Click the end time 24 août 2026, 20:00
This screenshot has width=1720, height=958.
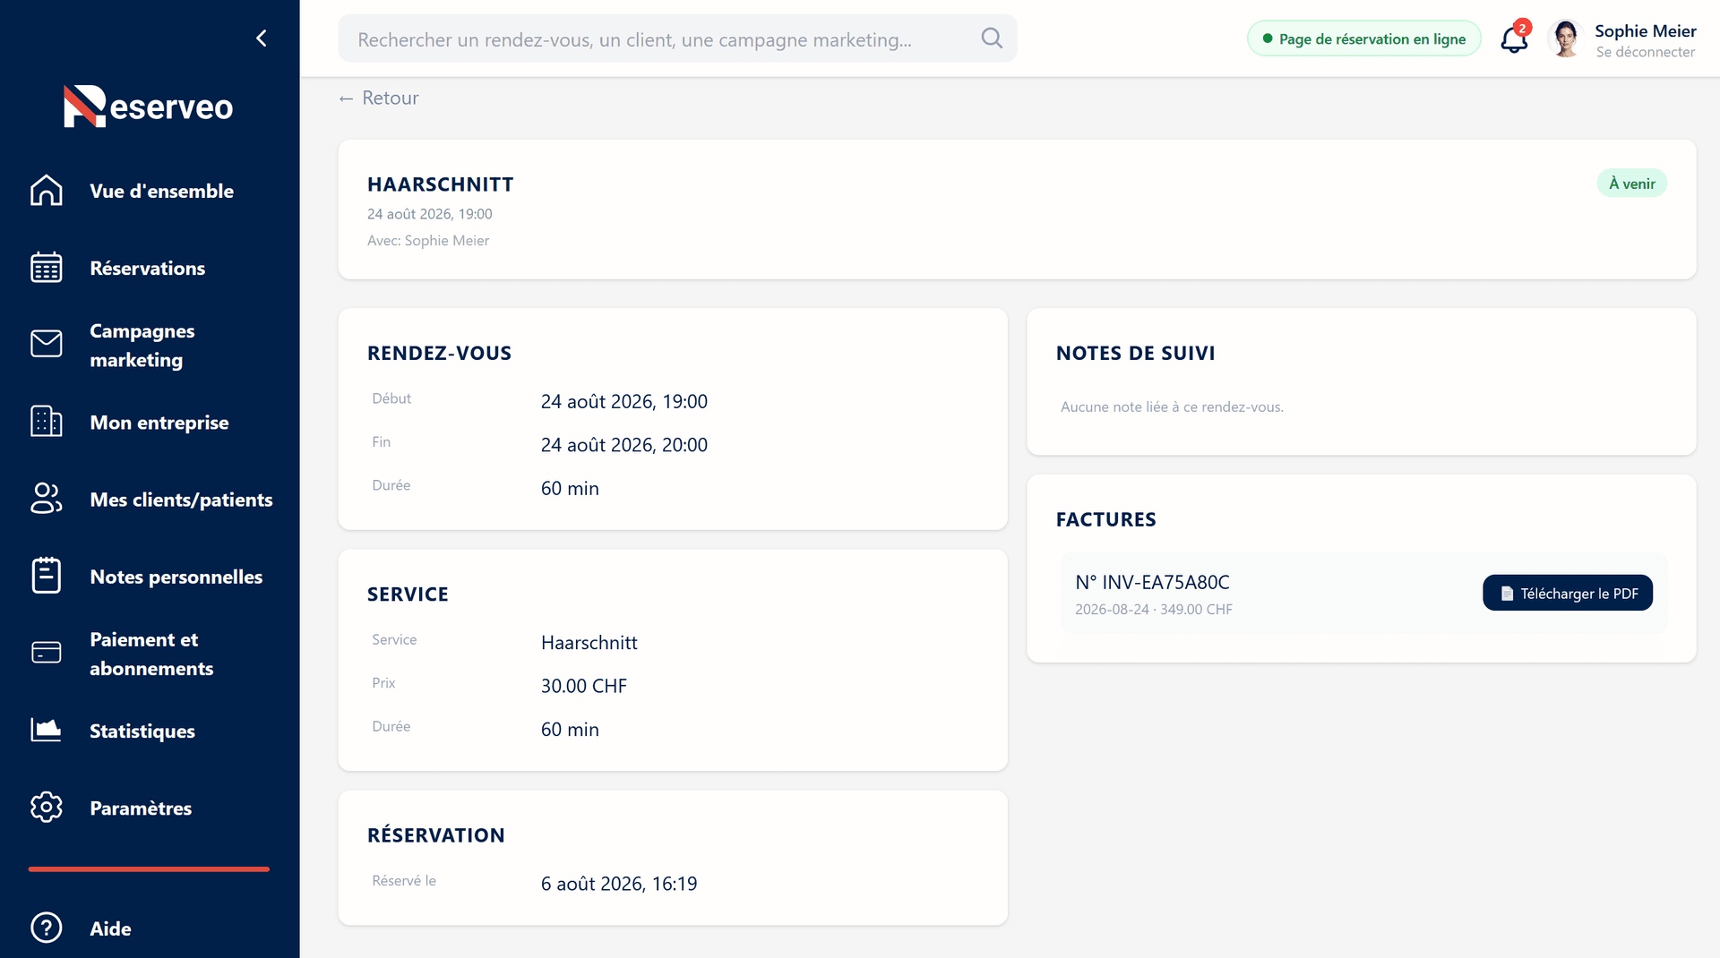coord(624,445)
